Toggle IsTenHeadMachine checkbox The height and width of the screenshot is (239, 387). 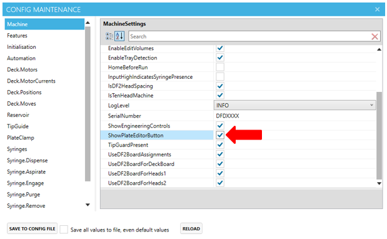pos(220,95)
